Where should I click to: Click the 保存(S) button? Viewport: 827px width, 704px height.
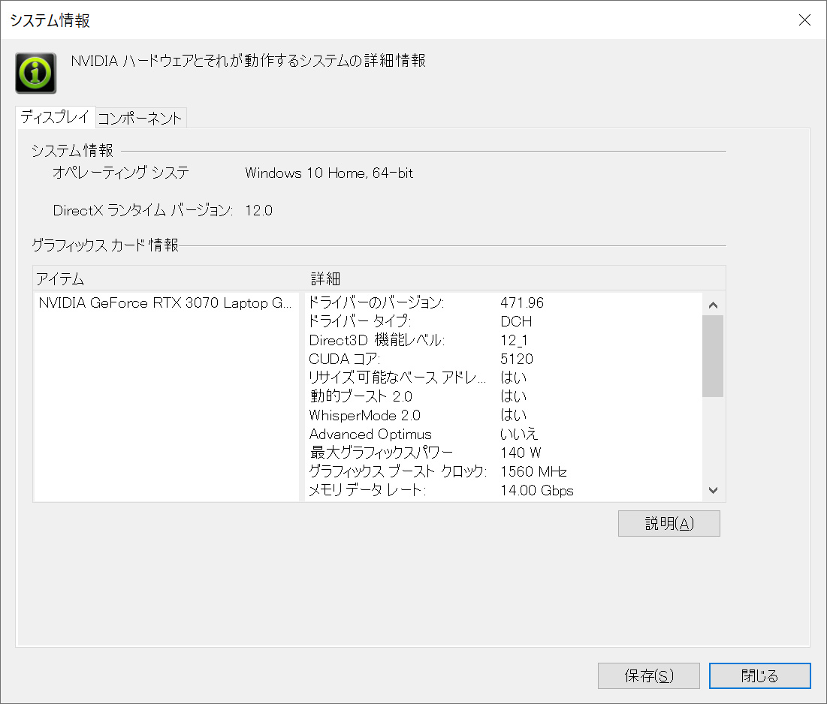click(x=649, y=675)
